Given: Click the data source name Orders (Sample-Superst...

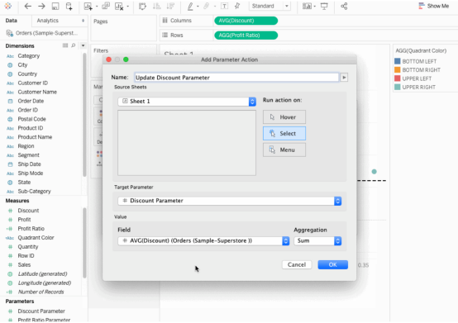Looking at the screenshot, I should click(47, 33).
